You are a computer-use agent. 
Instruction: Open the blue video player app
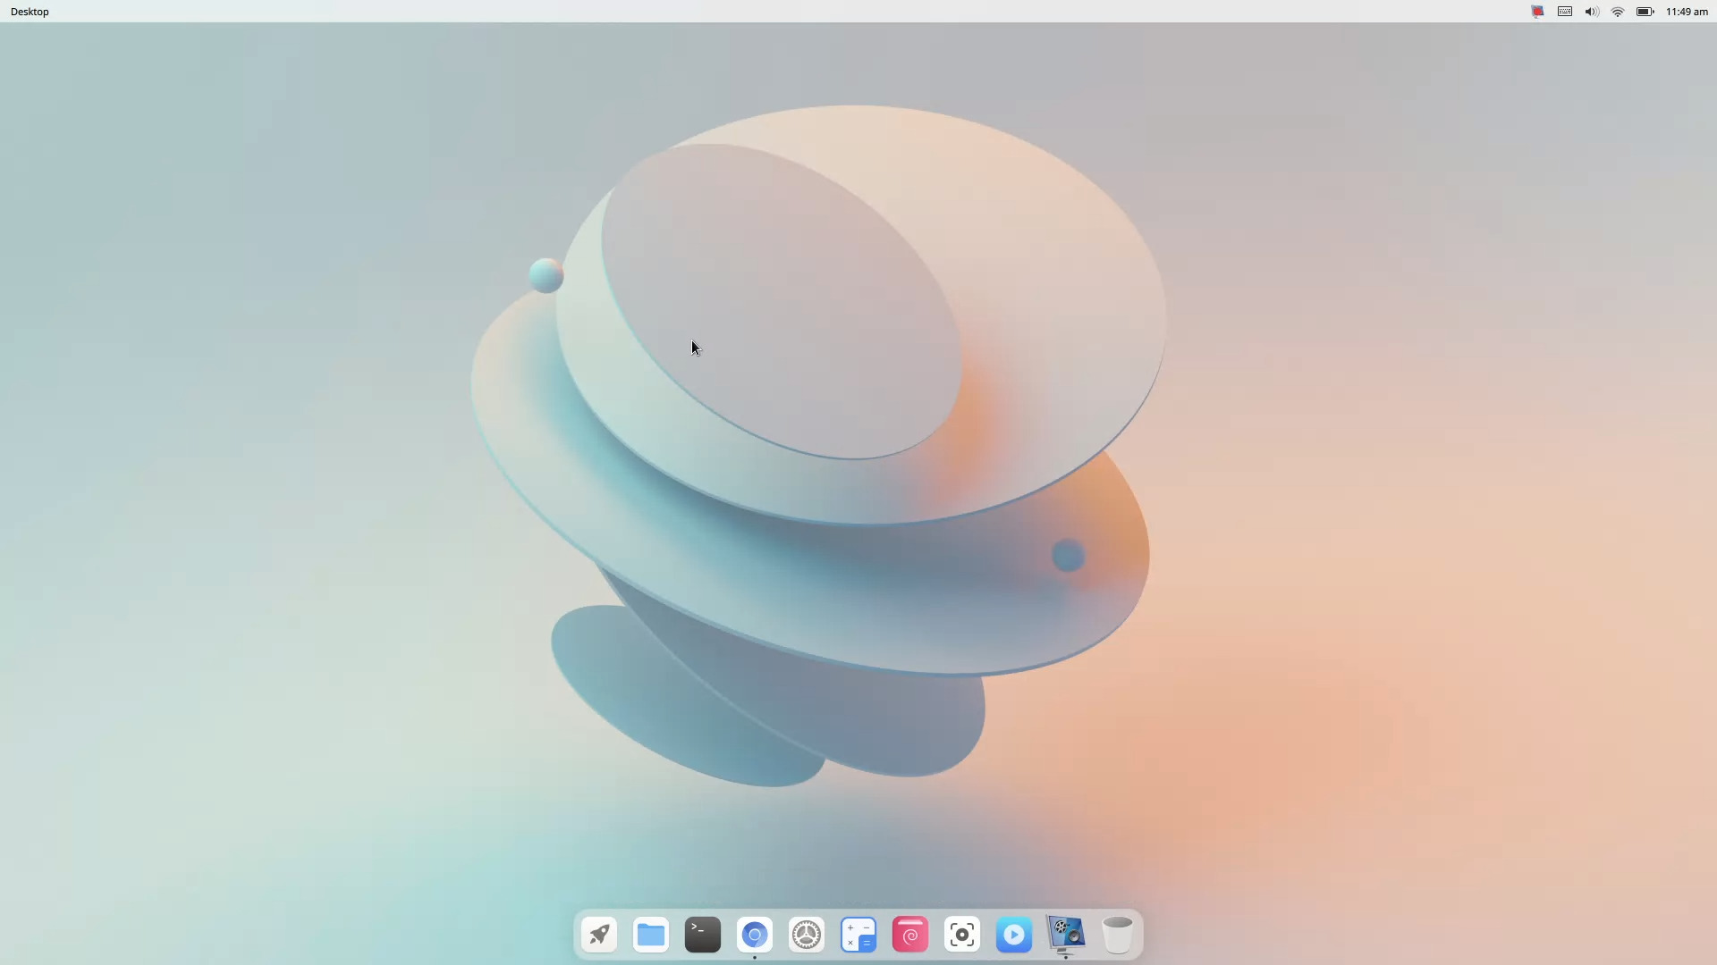1014,935
